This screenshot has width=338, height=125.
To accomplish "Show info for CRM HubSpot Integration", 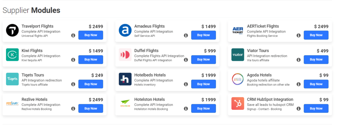I will (x=298, y=109).
